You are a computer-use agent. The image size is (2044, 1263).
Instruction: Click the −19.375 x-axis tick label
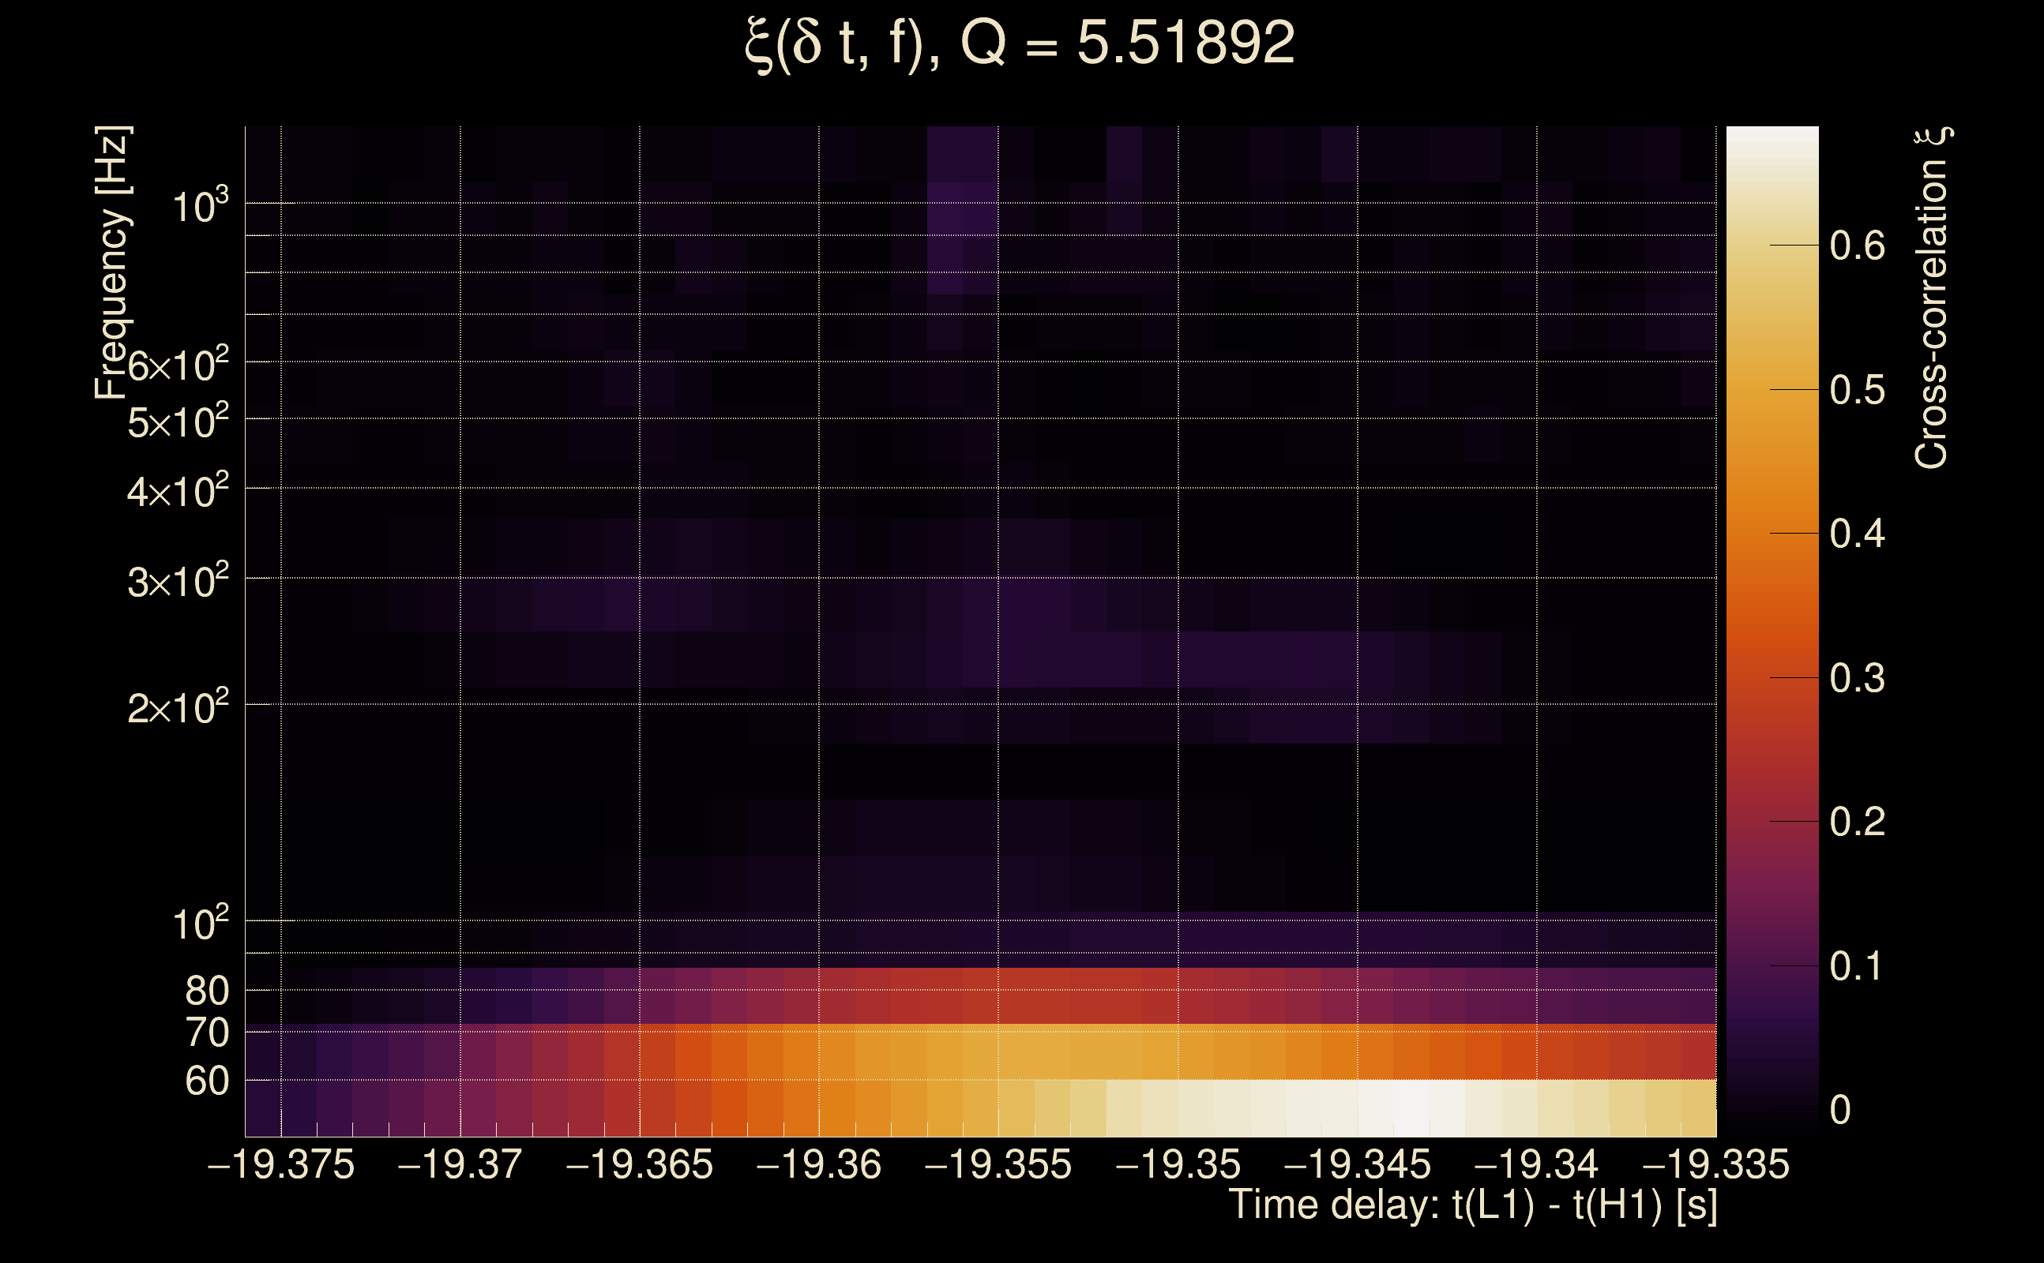coord(281,1164)
